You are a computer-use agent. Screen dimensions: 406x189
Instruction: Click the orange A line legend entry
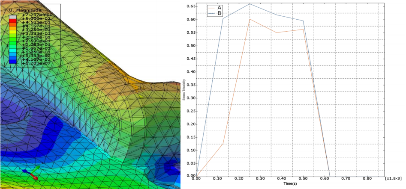(215, 7)
